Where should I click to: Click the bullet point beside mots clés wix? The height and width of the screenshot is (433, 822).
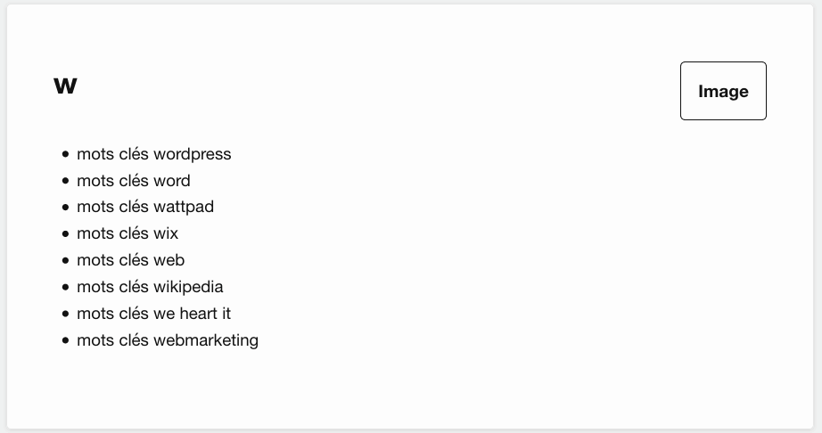(65, 233)
